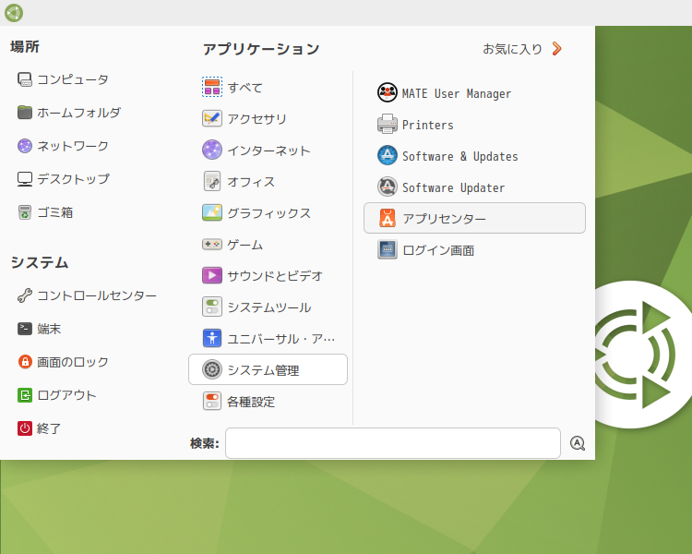Launch MATE User Manager icon
Viewport: 692px width, 554px height.
coord(387,92)
